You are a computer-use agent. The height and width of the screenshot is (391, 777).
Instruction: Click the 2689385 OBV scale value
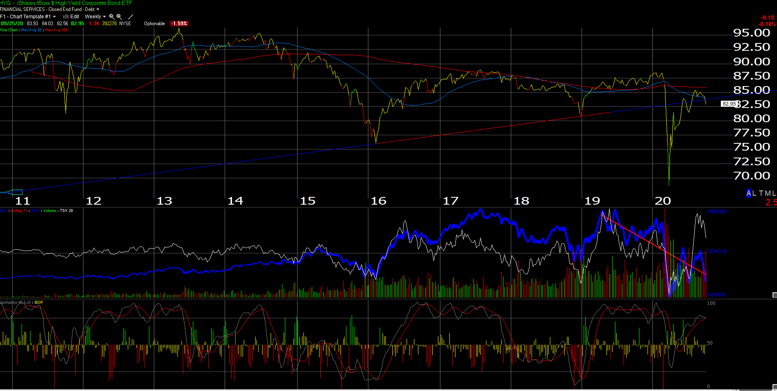pyautogui.click(x=717, y=212)
